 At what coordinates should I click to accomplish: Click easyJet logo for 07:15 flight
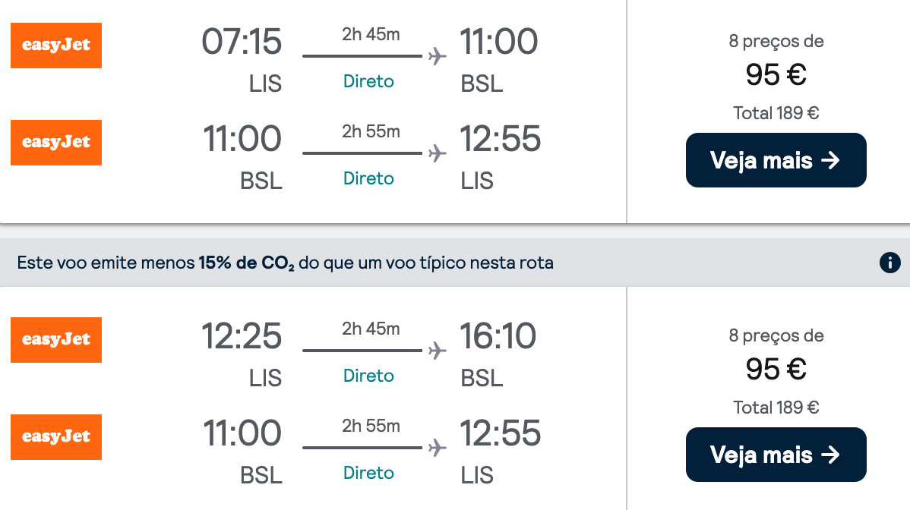click(56, 46)
